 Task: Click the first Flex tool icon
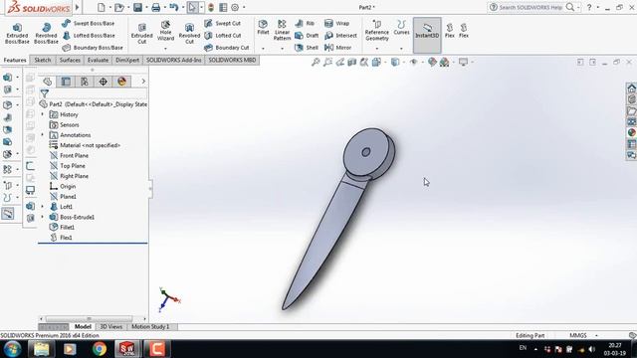click(449, 31)
